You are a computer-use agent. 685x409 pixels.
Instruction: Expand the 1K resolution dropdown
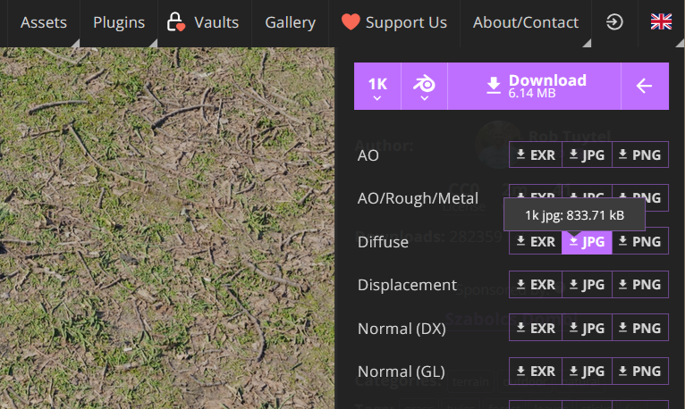[x=377, y=86]
